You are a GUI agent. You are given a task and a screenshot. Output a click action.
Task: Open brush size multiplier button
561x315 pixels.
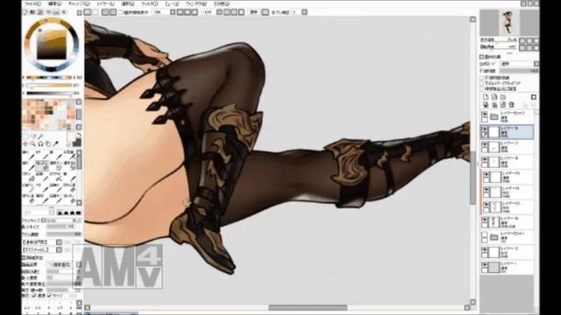point(43,220)
